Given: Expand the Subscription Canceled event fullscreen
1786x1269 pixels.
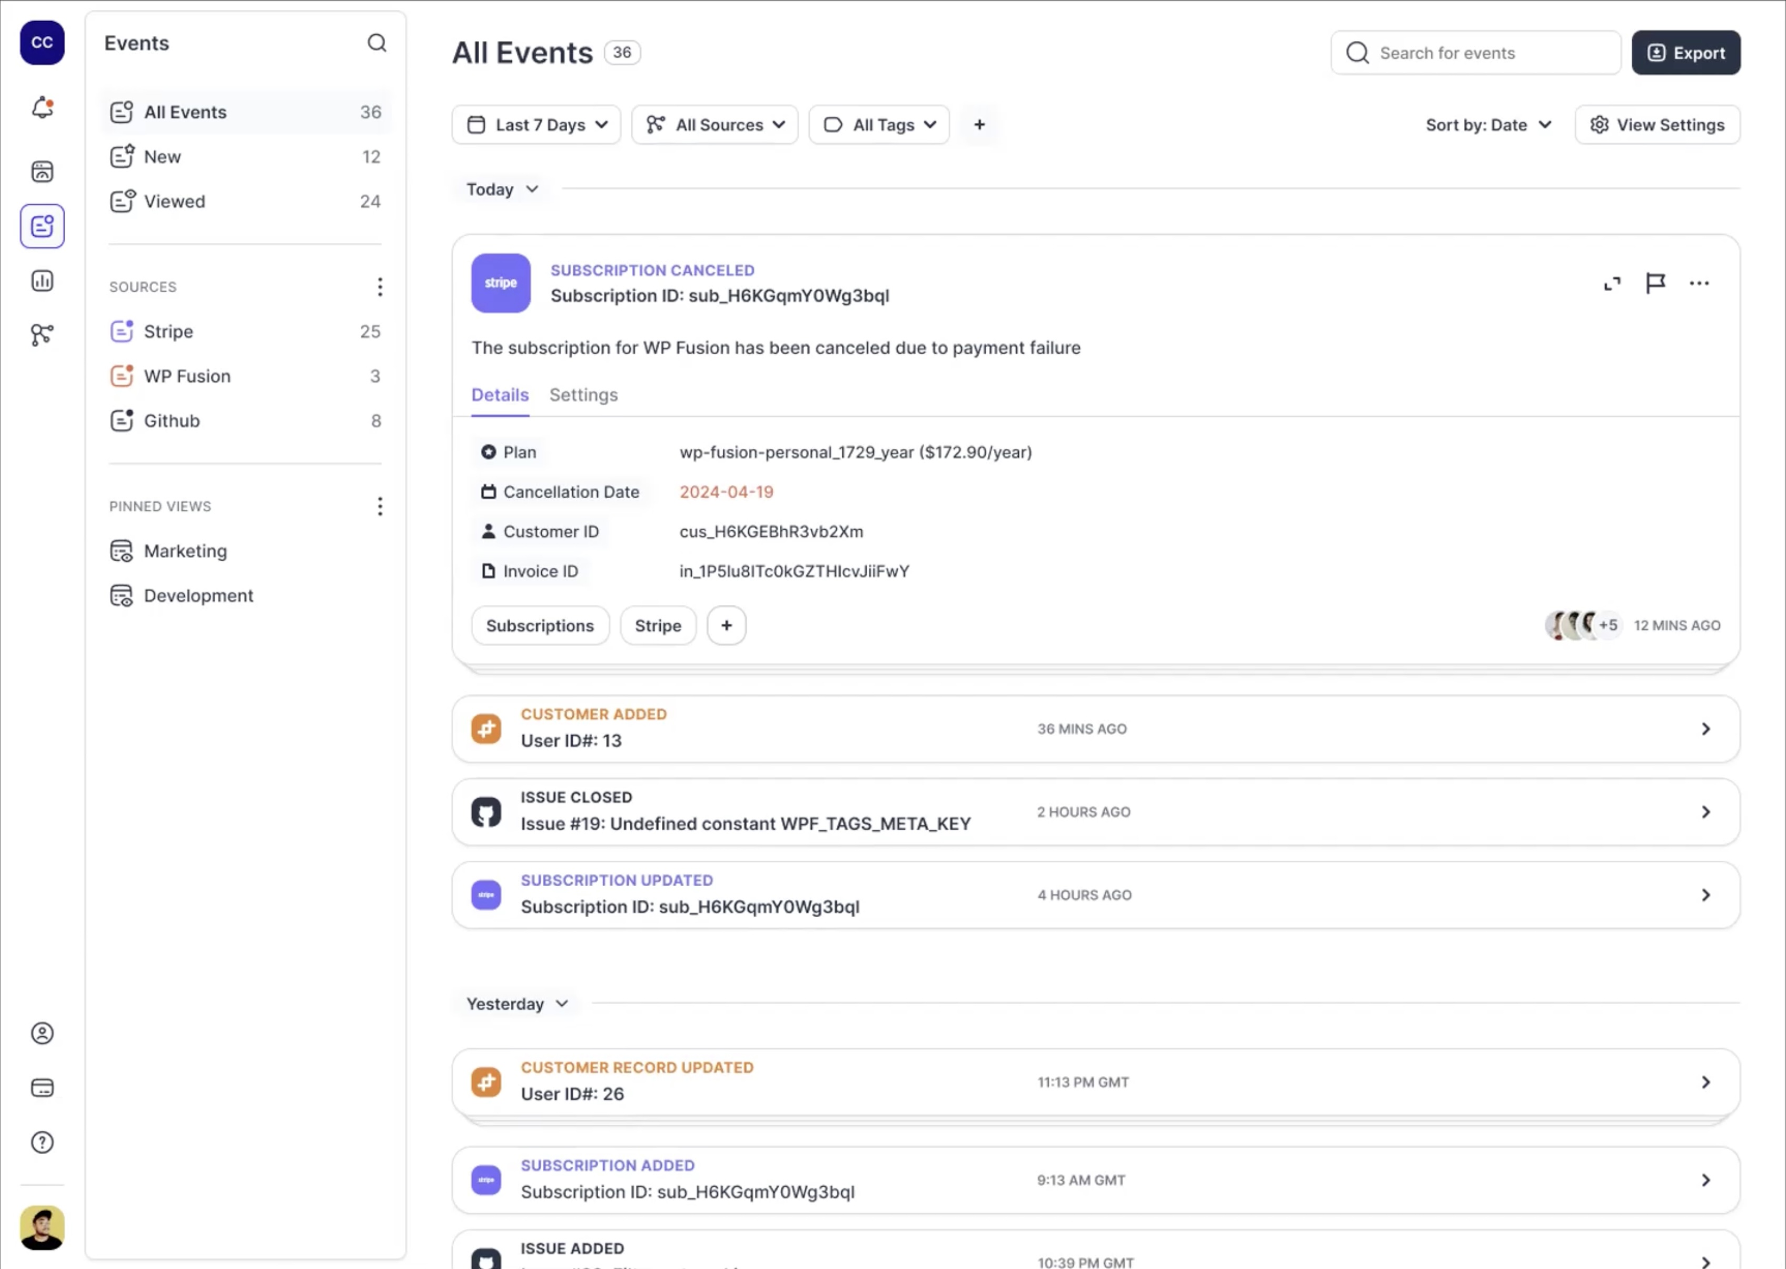Looking at the screenshot, I should tap(1612, 283).
